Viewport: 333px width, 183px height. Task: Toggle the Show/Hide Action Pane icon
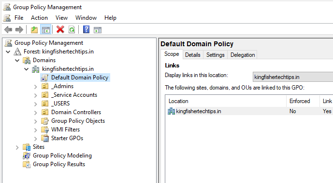coord(98,30)
